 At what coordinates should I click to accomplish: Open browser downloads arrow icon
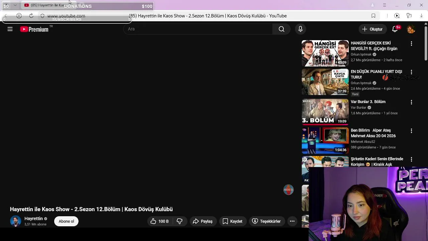(421, 16)
